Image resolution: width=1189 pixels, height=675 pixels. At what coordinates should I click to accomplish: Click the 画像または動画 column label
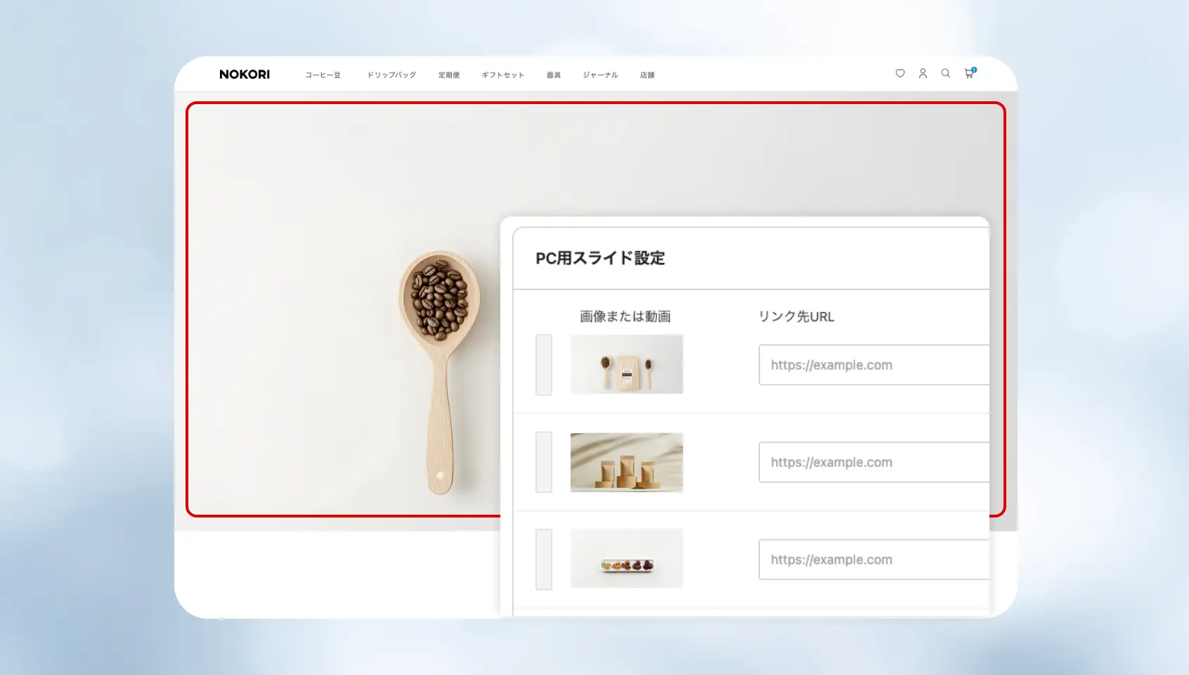[625, 316]
